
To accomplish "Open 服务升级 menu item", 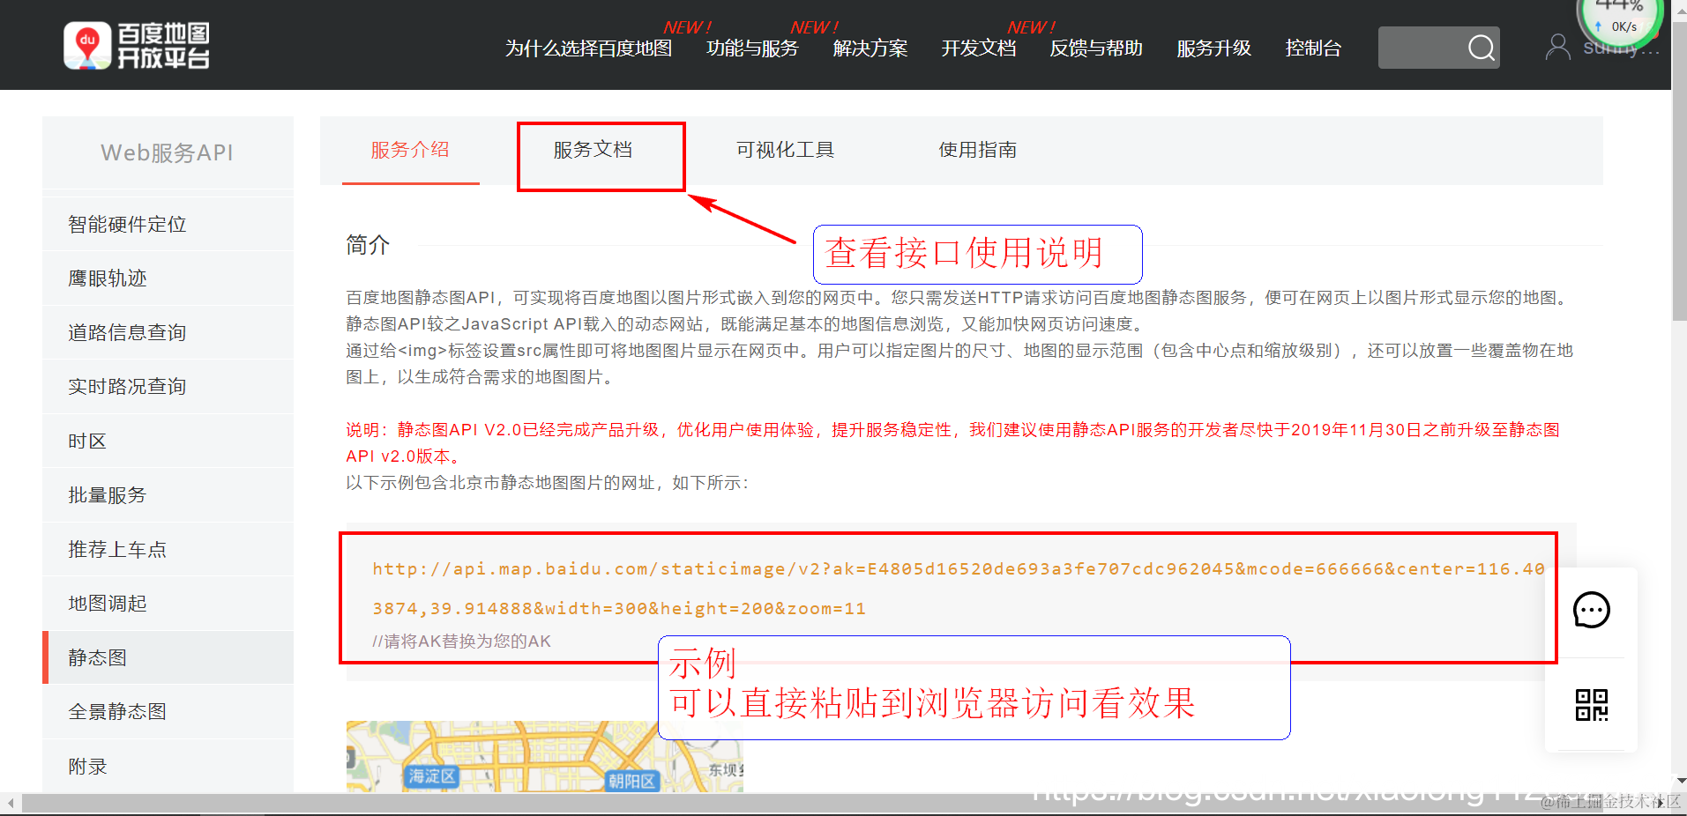I will (x=1214, y=48).
